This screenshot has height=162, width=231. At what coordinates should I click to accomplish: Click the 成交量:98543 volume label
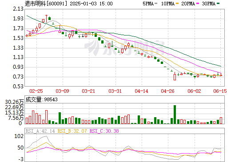tap(41, 99)
